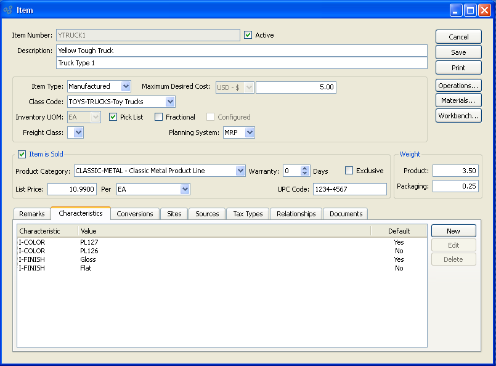Image resolution: width=496 pixels, height=366 pixels.
Task: Switch to the Remarks tab
Action: tap(32, 214)
